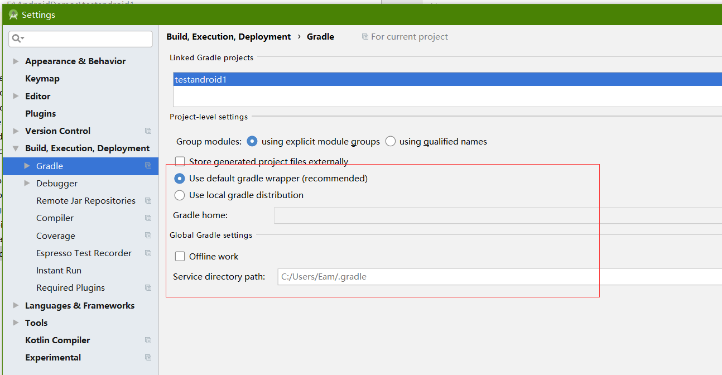Click the search magnifier icon in settings
The height and width of the screenshot is (375, 722).
(16, 39)
